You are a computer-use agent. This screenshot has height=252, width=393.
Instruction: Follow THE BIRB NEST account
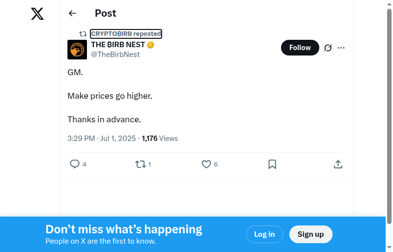point(300,48)
